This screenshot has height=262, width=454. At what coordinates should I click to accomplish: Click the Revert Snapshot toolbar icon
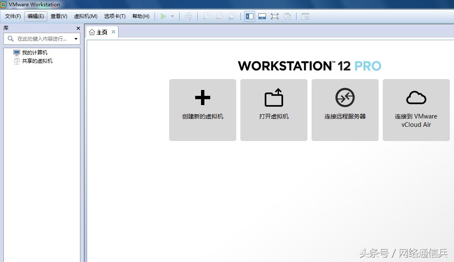(219, 16)
